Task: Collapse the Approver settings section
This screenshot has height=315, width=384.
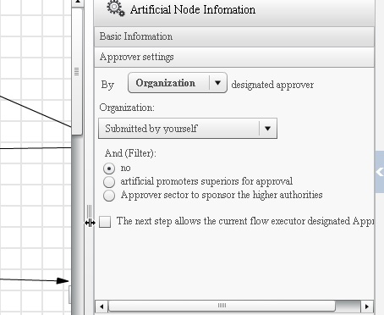Action: pyautogui.click(x=234, y=57)
